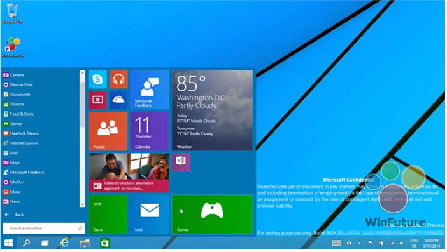The width and height of the screenshot is (447, 252).
Task: Open the green Store tile
Action: point(108,214)
